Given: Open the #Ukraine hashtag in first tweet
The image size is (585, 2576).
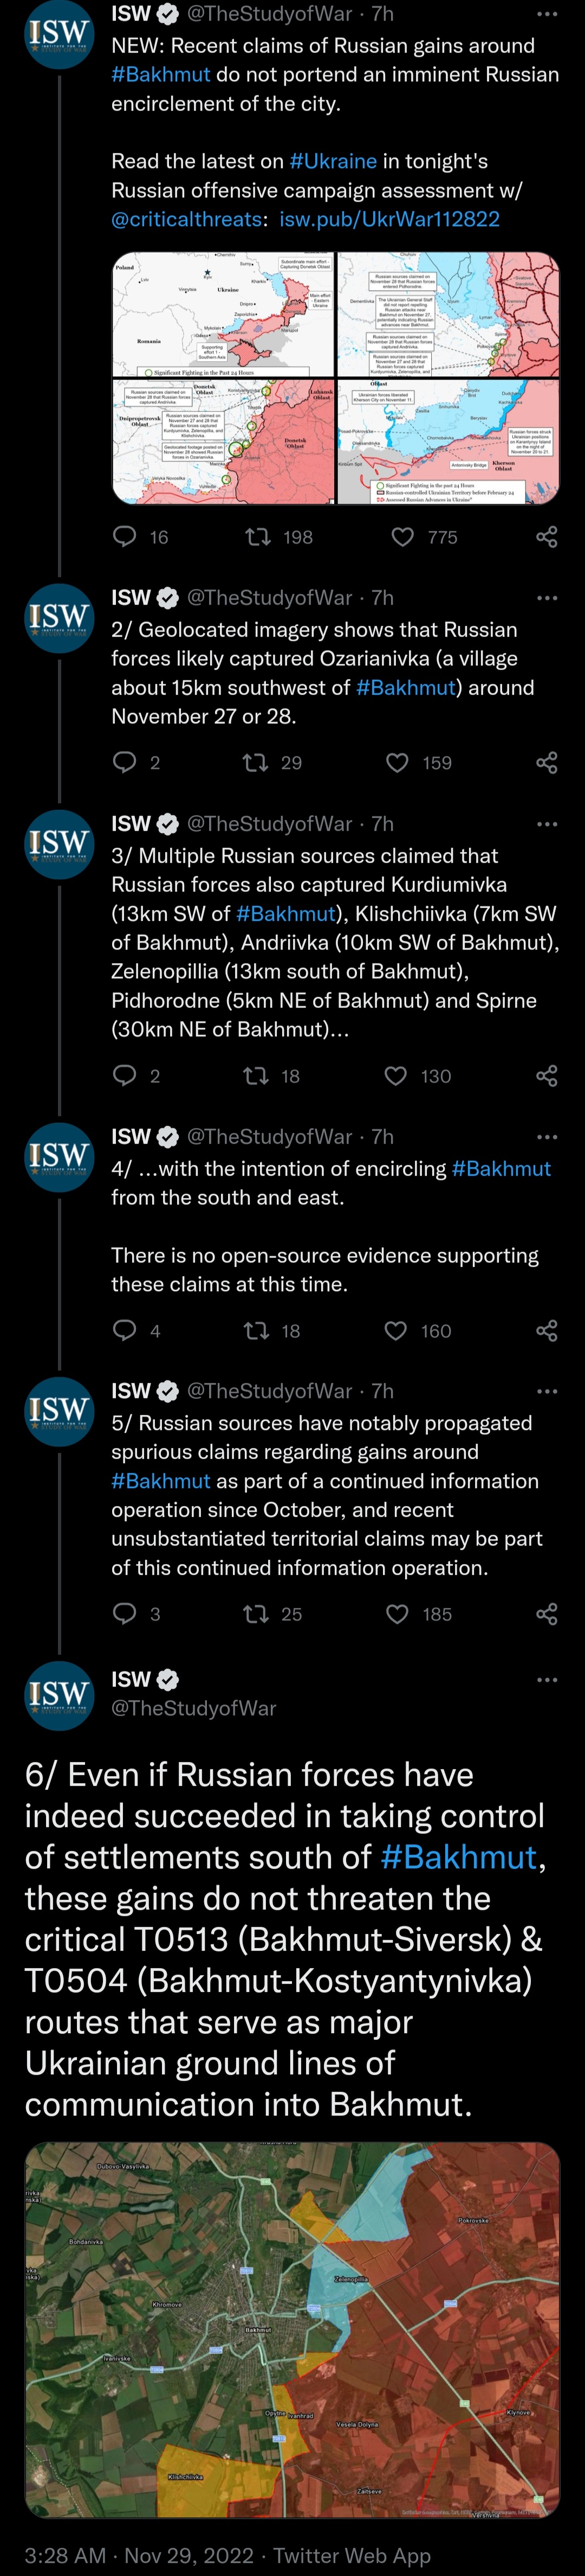Looking at the screenshot, I should pos(333,161).
